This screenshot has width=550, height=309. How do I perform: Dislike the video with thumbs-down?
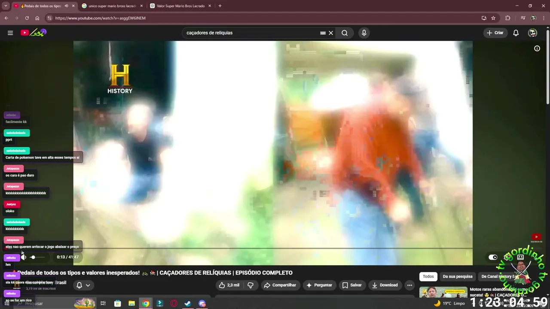[x=251, y=285]
